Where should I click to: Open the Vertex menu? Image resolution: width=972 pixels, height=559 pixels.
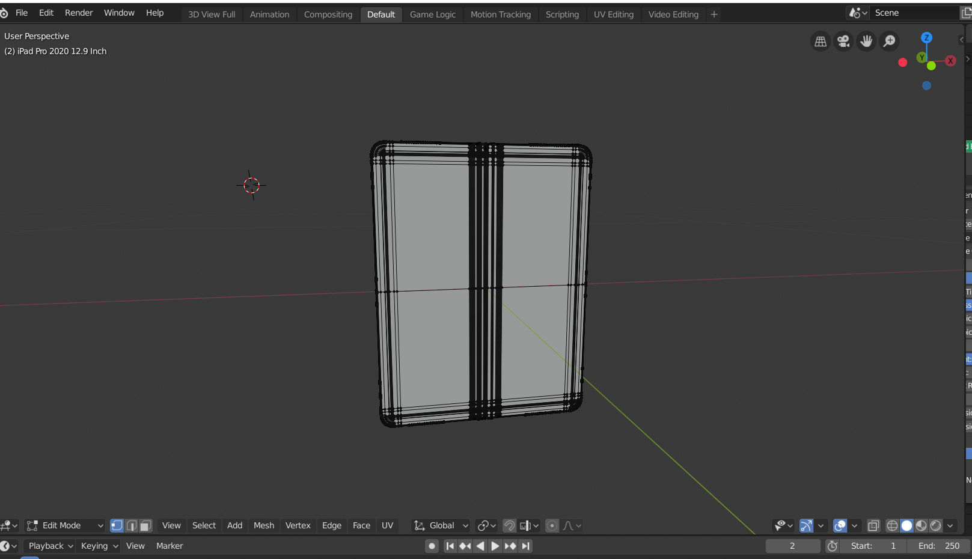coord(298,525)
